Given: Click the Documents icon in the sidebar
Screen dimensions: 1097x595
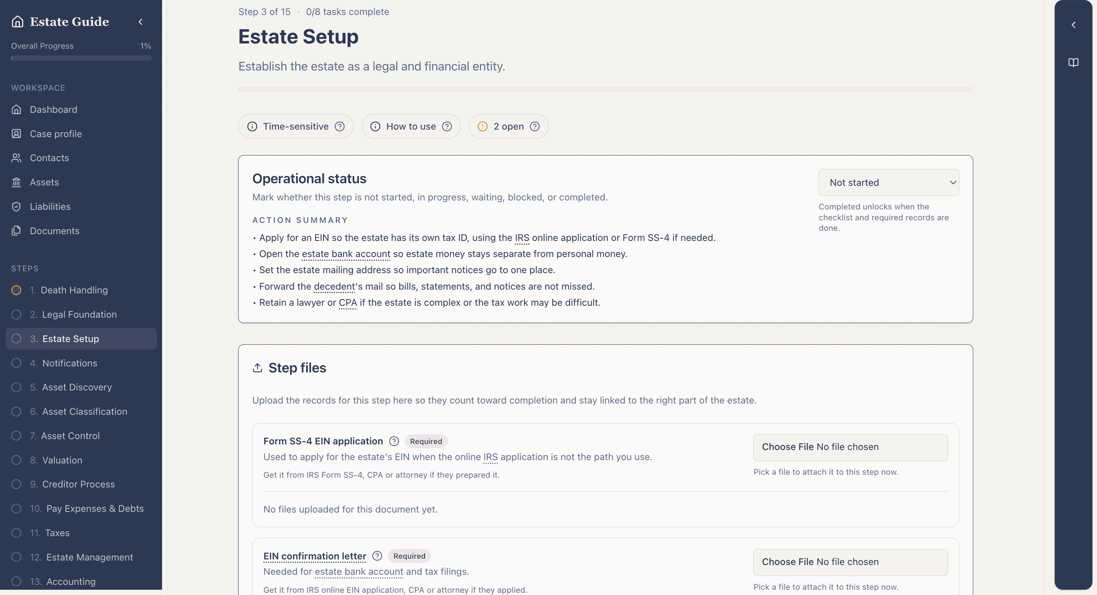Looking at the screenshot, I should click(16, 230).
